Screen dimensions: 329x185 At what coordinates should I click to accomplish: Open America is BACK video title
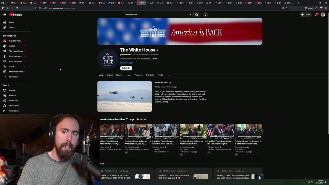(x=163, y=82)
